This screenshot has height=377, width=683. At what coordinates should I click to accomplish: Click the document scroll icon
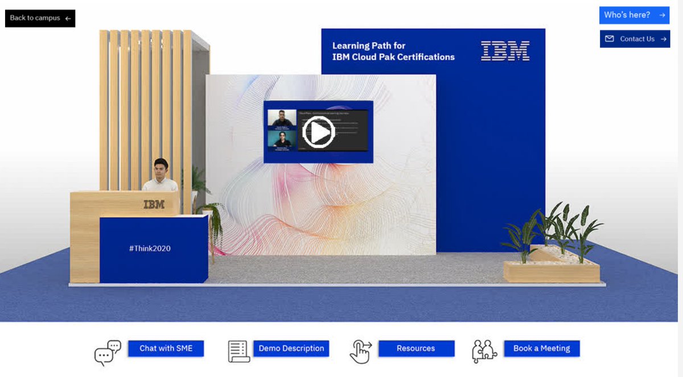point(239,351)
